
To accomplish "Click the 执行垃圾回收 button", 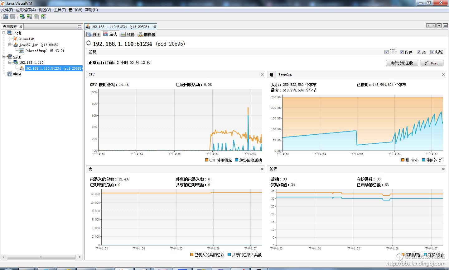I will click(x=402, y=63).
